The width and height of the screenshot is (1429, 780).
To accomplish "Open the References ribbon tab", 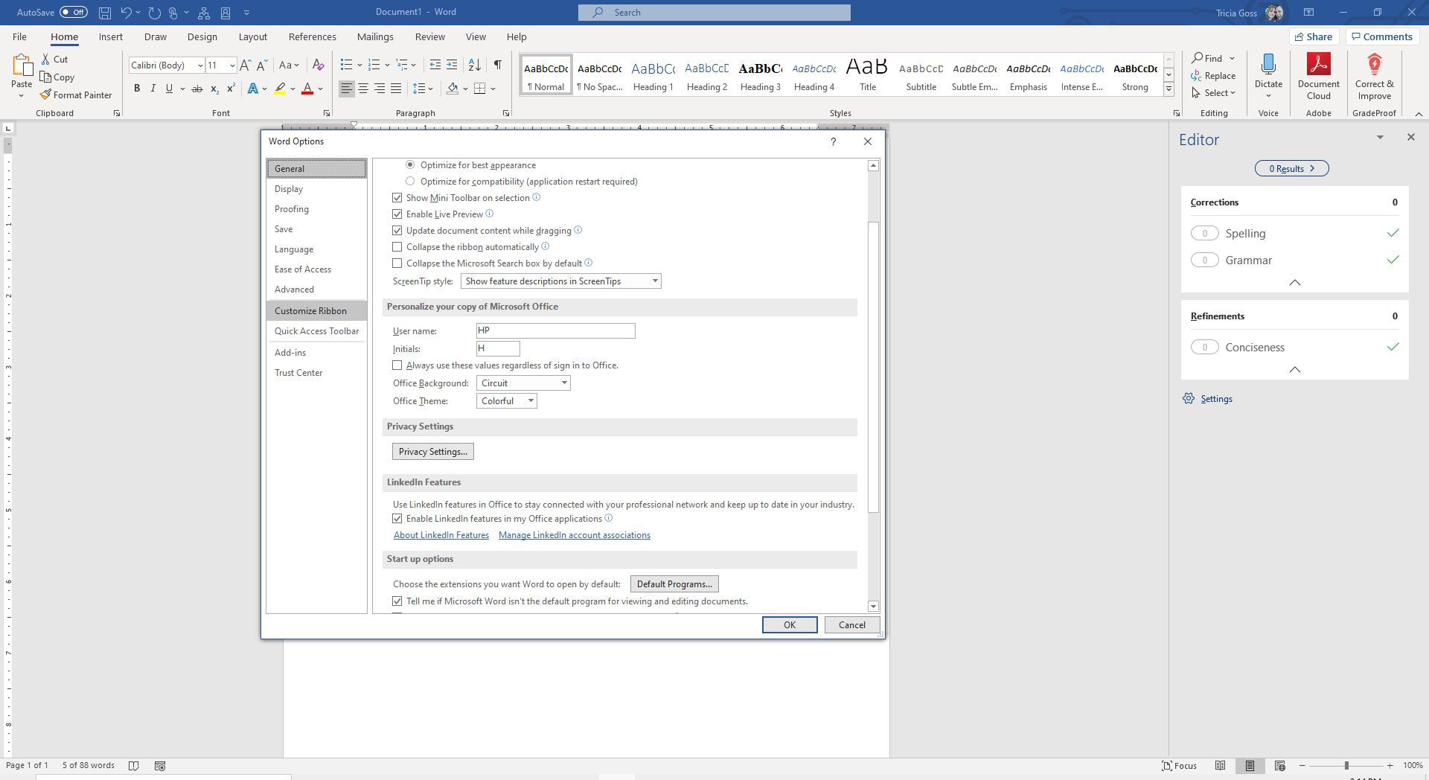I will click(313, 37).
